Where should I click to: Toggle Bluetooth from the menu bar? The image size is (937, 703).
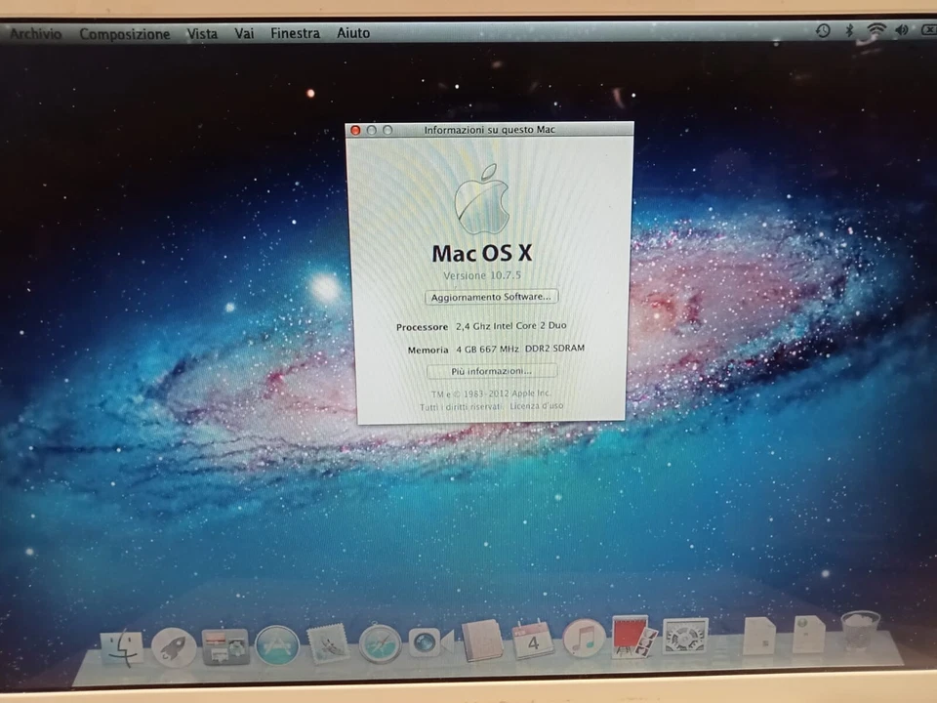coord(849,30)
